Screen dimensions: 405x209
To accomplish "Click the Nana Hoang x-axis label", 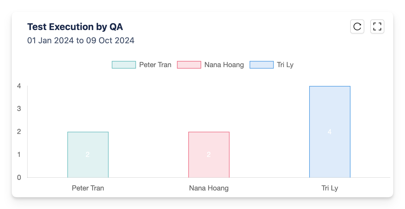I will click(209, 188).
